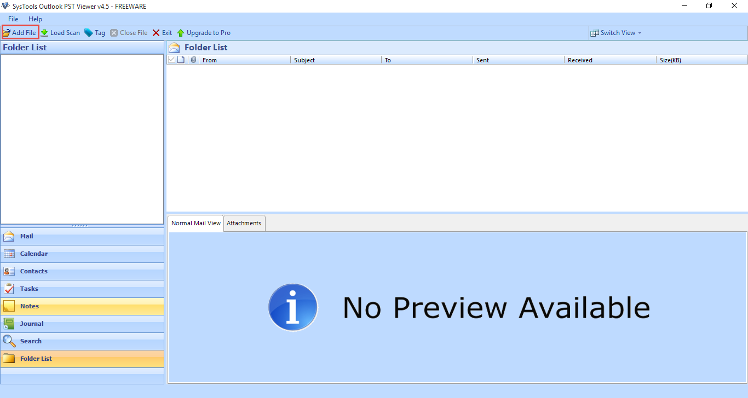
Task: Toggle the select-all checkbox in column header
Action: (171, 60)
